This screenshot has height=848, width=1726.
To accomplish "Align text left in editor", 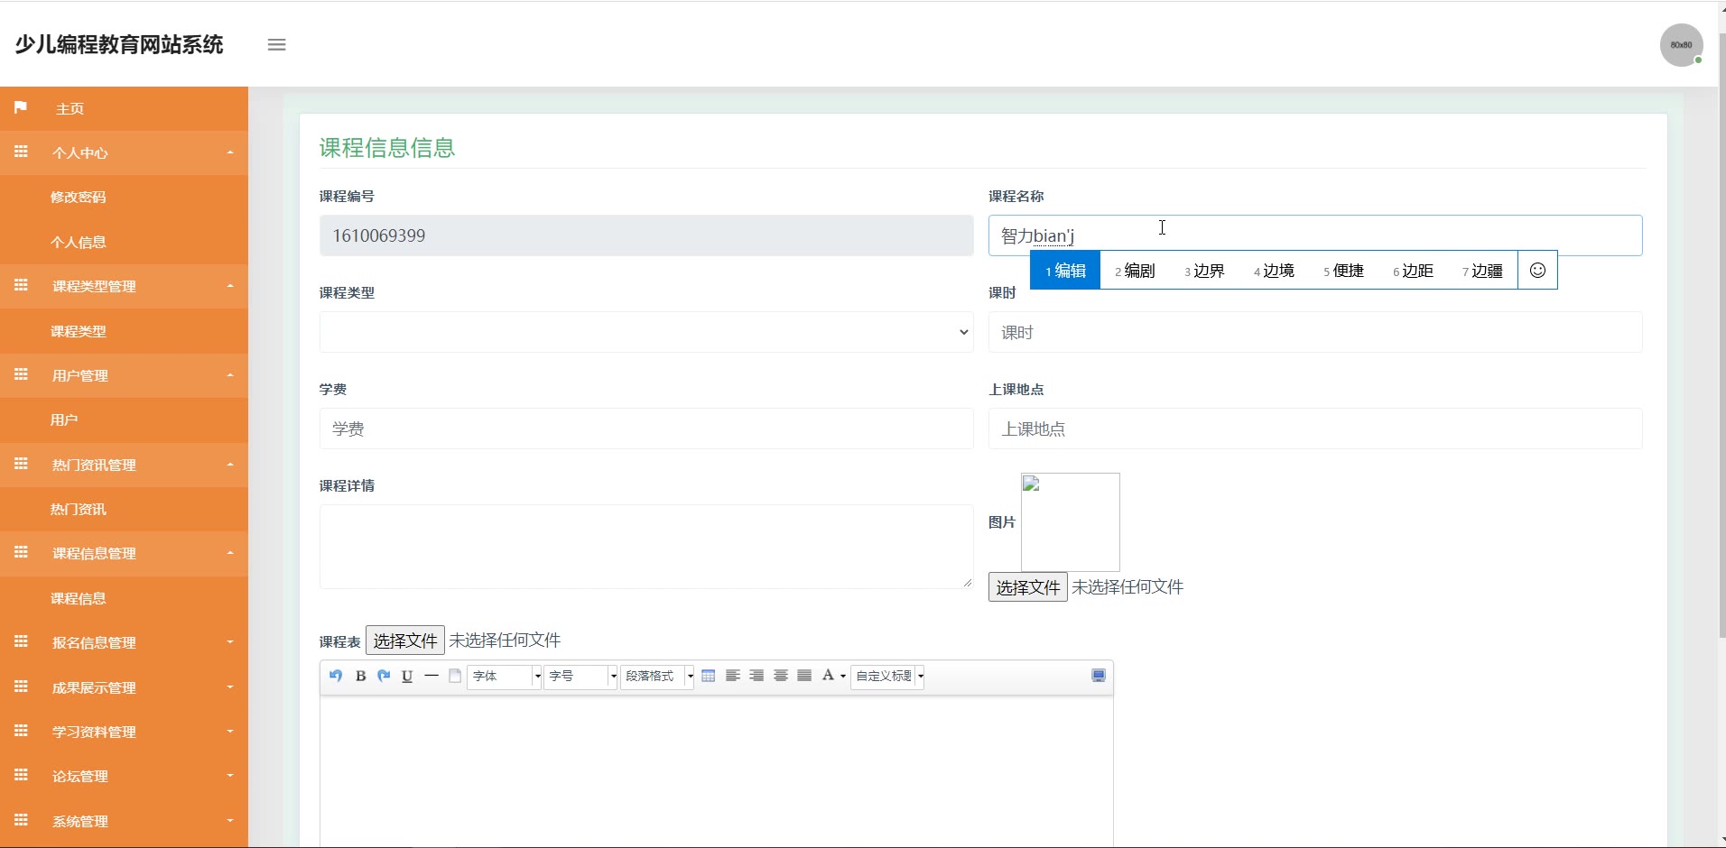I will click(x=733, y=676).
